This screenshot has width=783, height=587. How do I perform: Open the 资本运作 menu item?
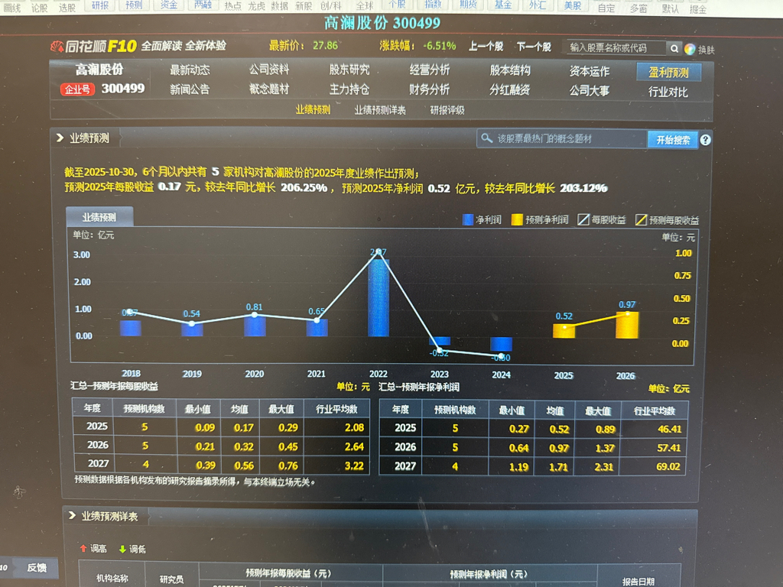[590, 71]
